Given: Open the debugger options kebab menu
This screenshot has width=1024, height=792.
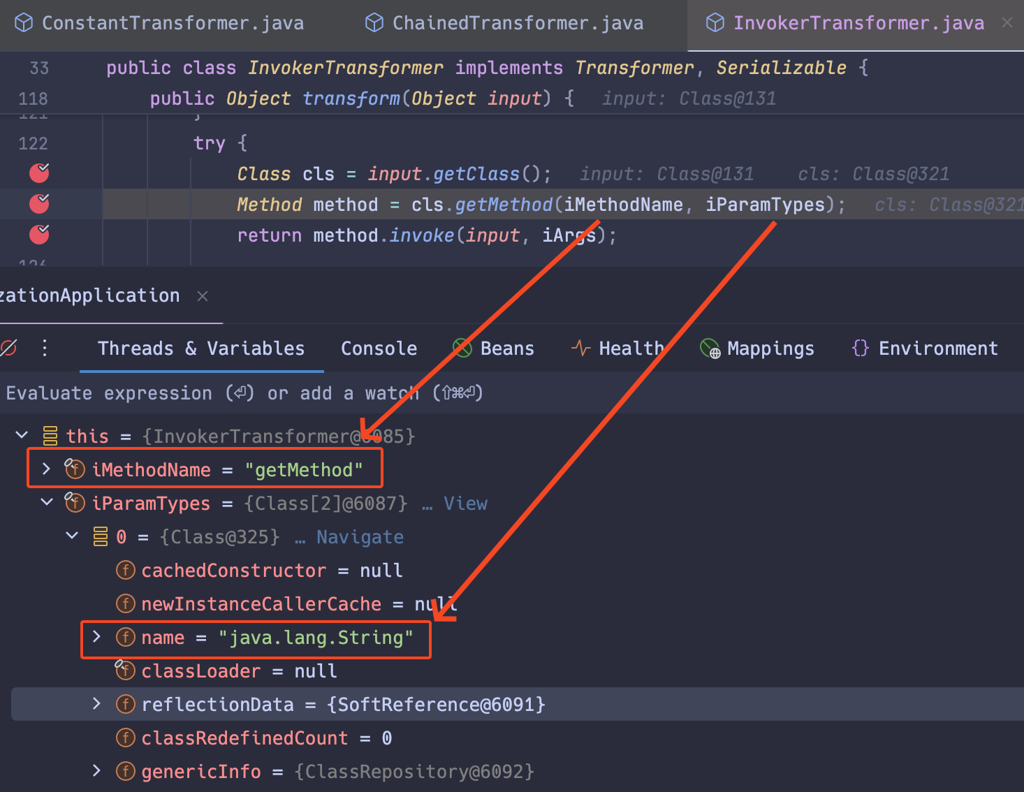Looking at the screenshot, I should pyautogui.click(x=44, y=348).
